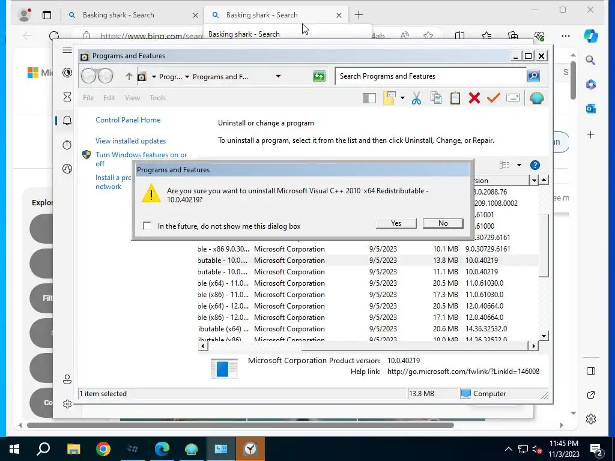This screenshot has height=461, width=615.
Task: Open the Timer hourglass icon in Clock sidebar
Action: coord(67,97)
